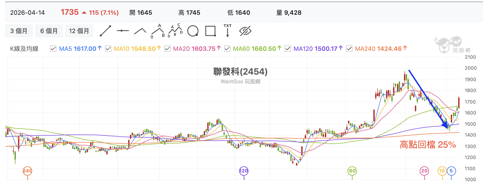Select the angle polyline drawing tool

pos(140,31)
